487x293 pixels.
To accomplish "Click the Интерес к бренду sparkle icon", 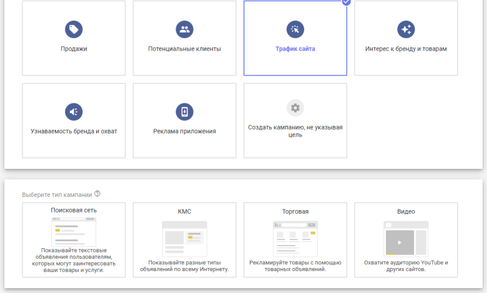I will pos(406,29).
